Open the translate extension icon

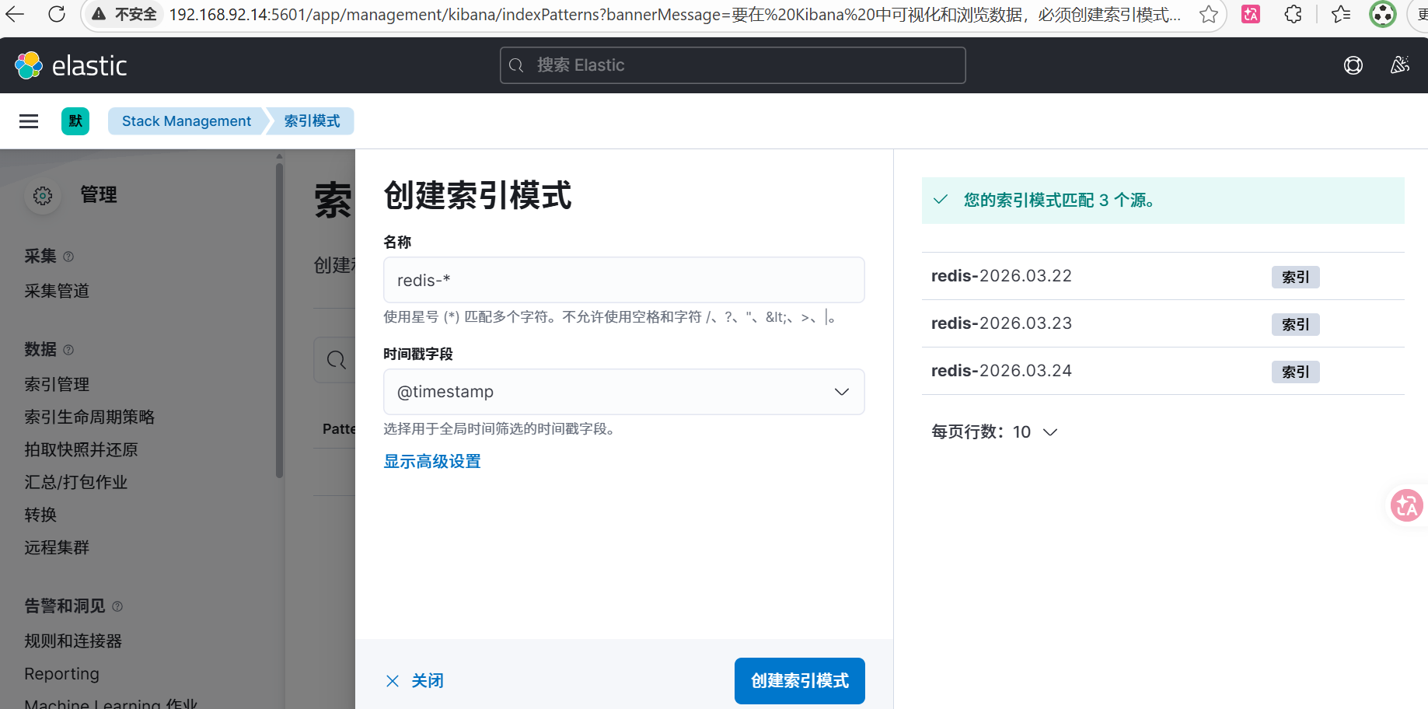(x=1251, y=14)
